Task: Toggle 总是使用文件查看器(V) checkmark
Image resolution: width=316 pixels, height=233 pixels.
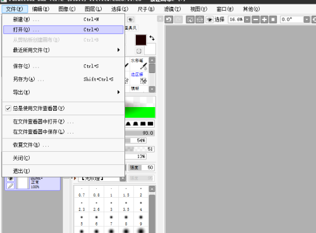Action: pos(63,108)
